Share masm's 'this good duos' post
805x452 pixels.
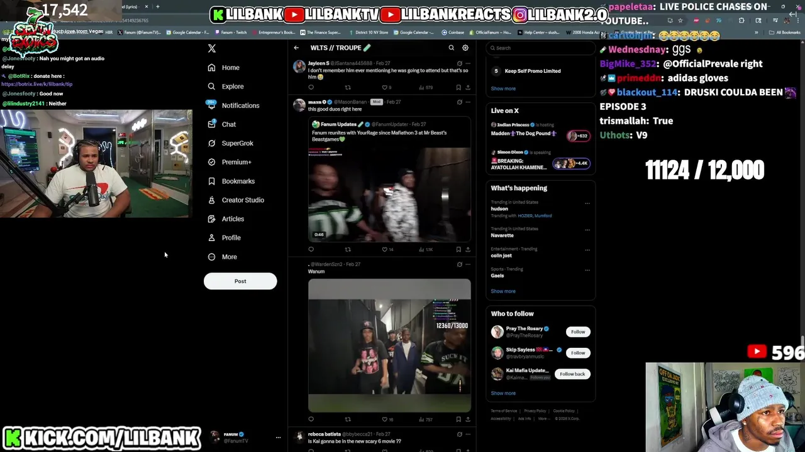(x=467, y=249)
